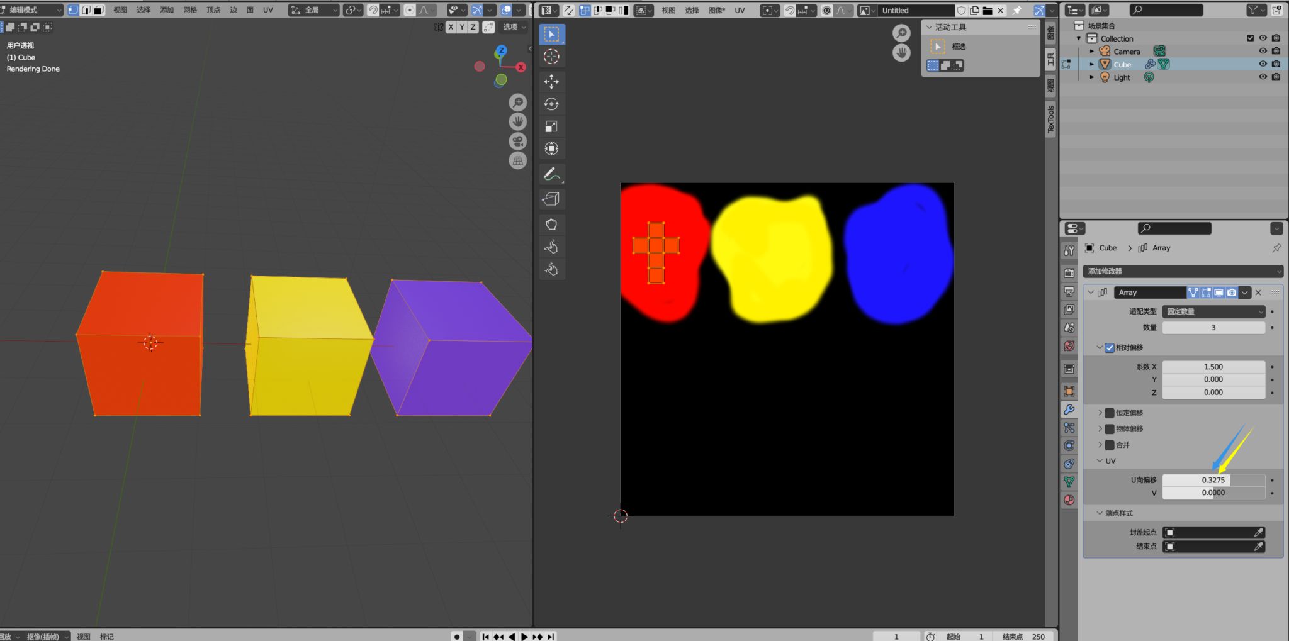Image resolution: width=1289 pixels, height=641 pixels.
Task: Select the Grab sculpt hand tool
Action: click(551, 225)
